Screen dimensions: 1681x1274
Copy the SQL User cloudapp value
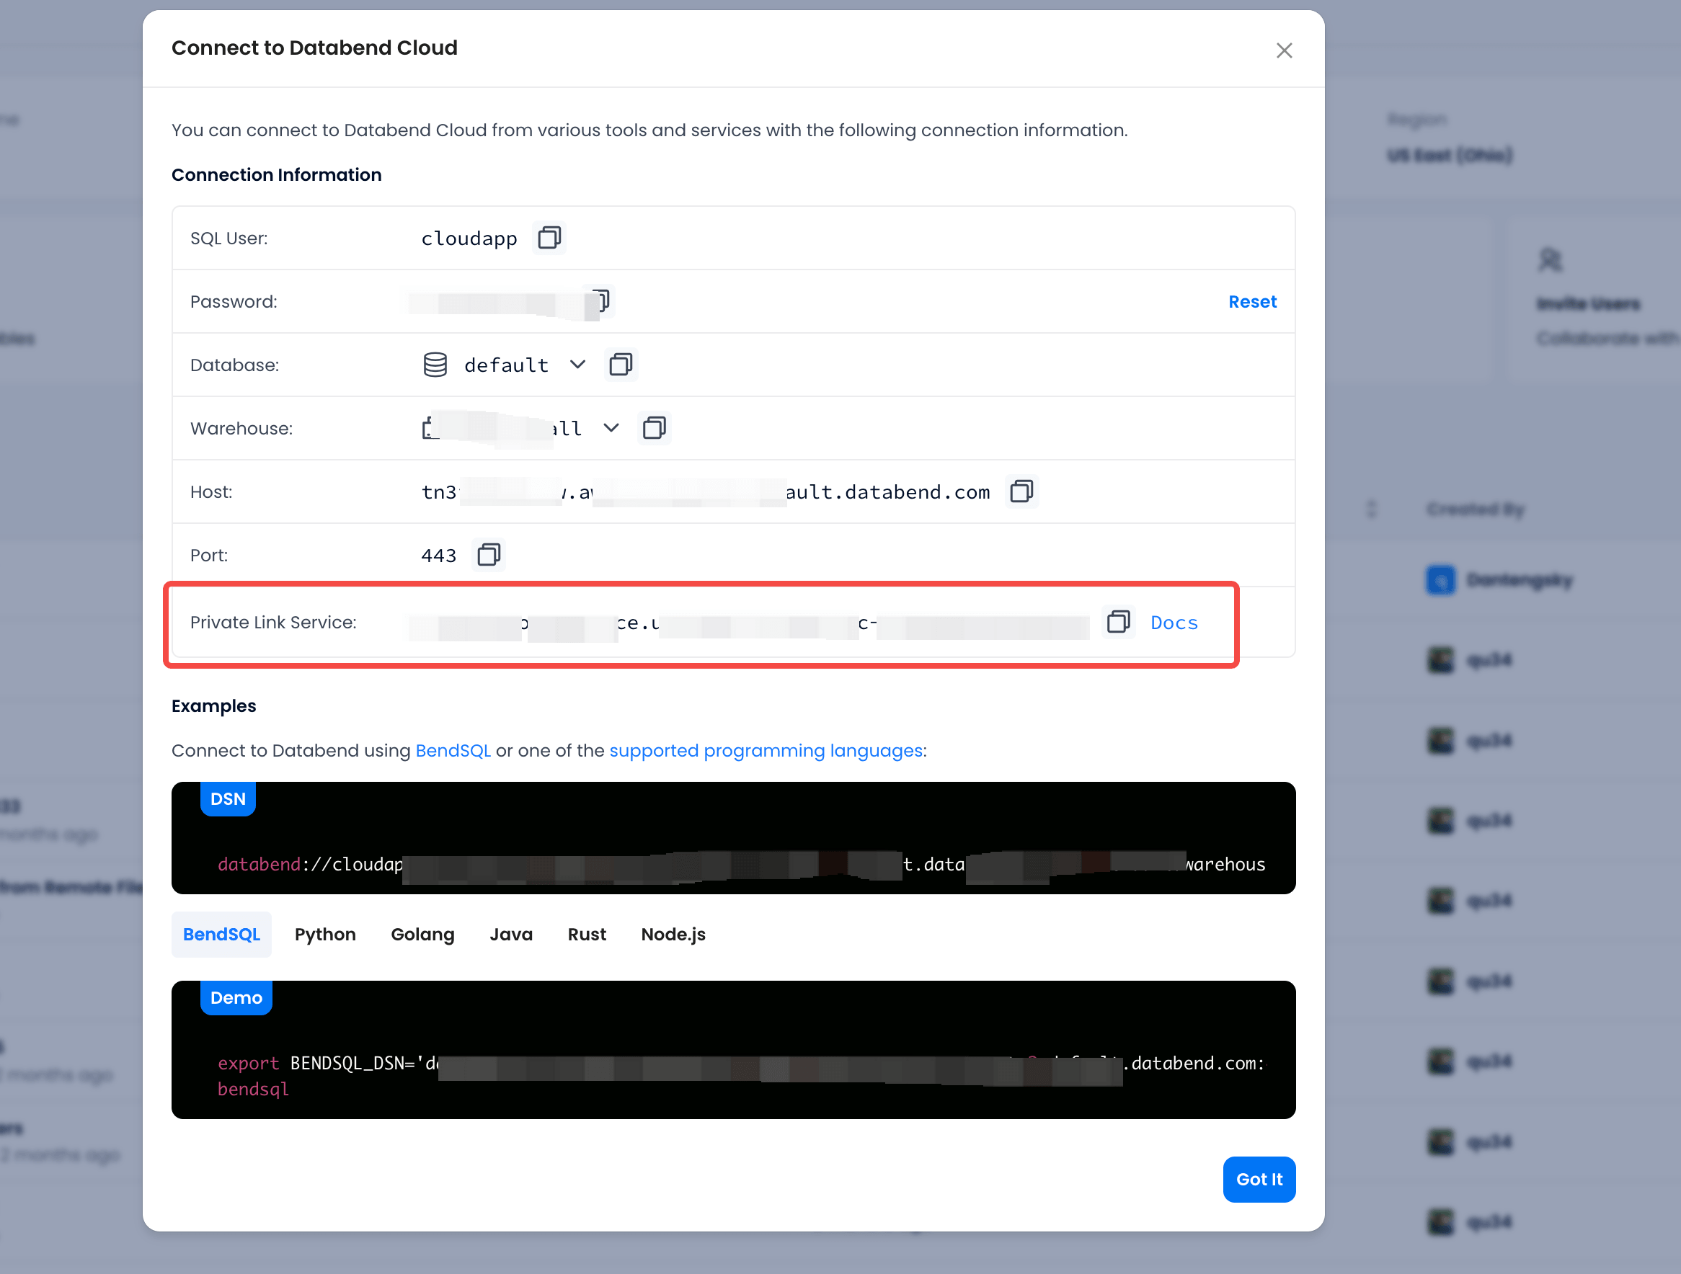[x=549, y=238]
